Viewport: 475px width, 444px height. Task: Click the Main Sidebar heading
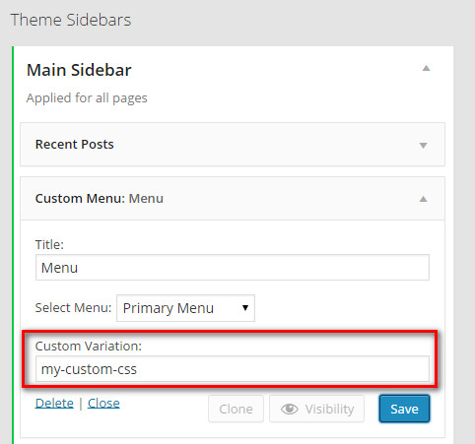[x=79, y=70]
